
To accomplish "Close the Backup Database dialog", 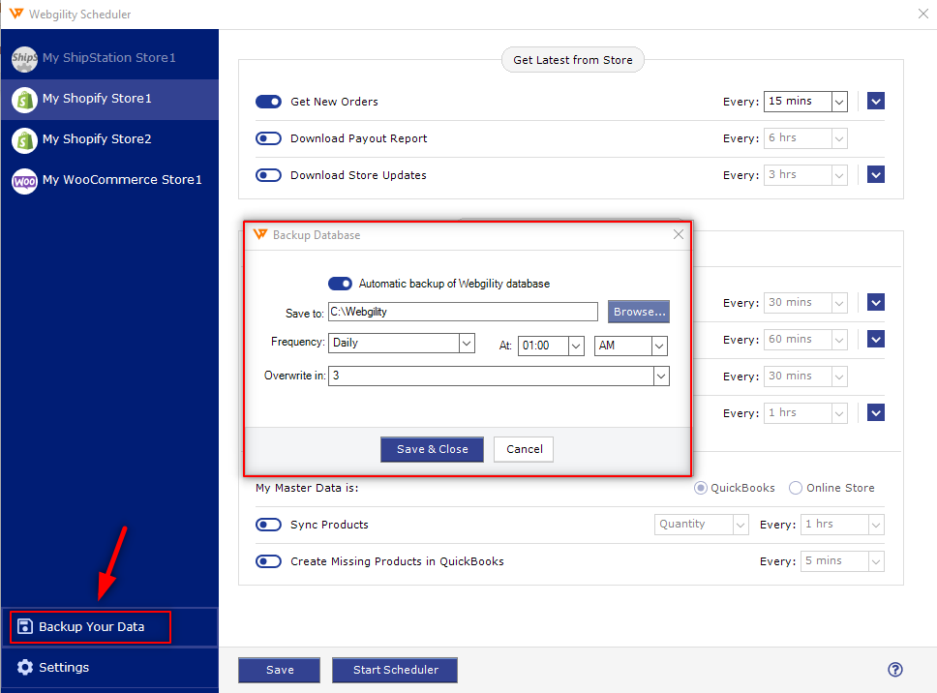I will click(x=679, y=234).
